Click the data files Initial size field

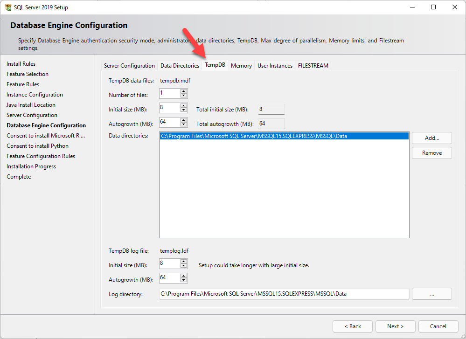tap(170, 108)
